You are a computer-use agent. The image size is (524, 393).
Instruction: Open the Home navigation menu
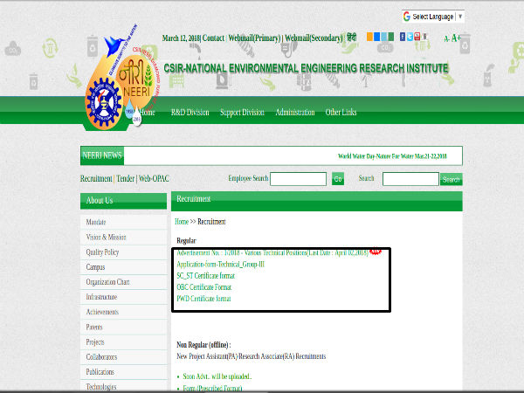point(147,113)
